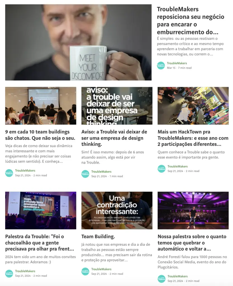This screenshot has height=286, width=233.
Task: Click avatar under the Mais um HackTown article
Action: [x=162, y=169]
